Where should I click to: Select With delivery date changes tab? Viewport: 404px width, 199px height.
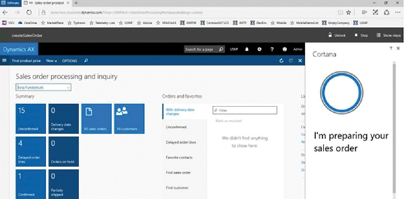pyautogui.click(x=185, y=111)
